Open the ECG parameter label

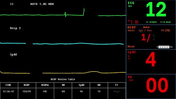pos(131,3)
